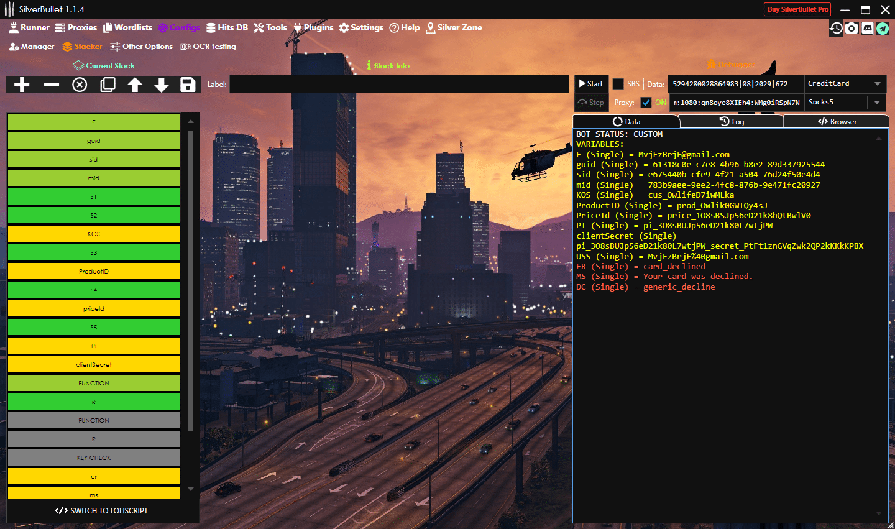Image resolution: width=895 pixels, height=529 pixels.
Task: Click the minus icon to remove a block
Action: coord(52,85)
